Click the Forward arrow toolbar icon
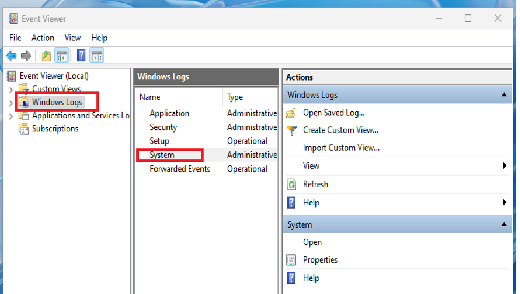The height and width of the screenshot is (294, 520). pos(26,56)
